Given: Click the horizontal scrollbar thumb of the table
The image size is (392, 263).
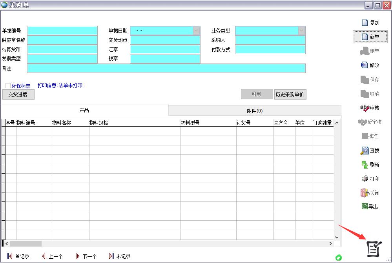Looking at the screenshot, I should (x=26, y=243).
